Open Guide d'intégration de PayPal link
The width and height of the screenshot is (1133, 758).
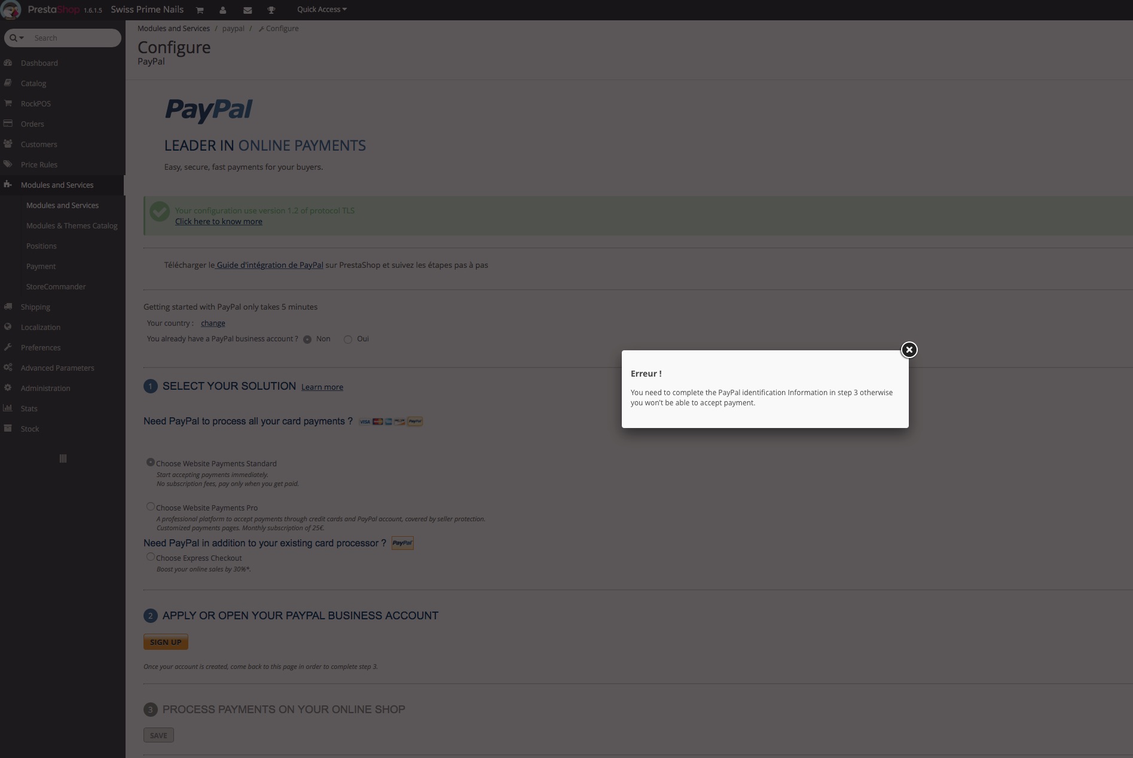270,265
